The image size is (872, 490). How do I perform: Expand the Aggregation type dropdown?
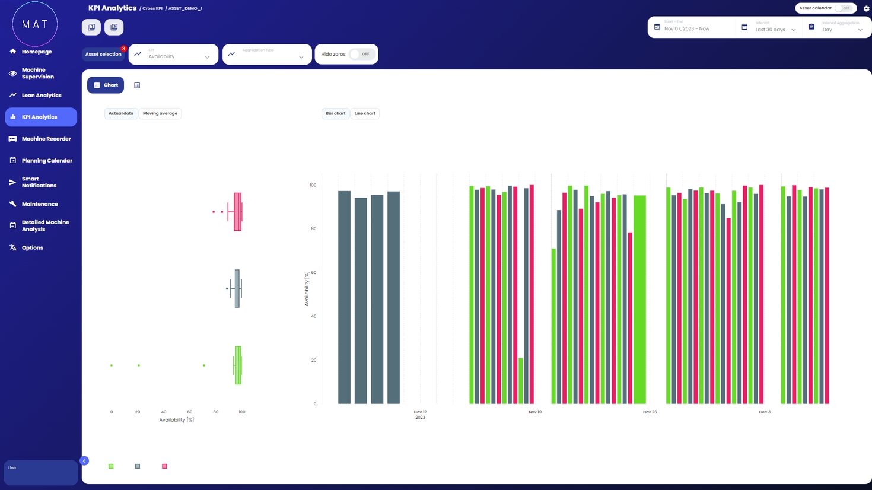pos(267,55)
